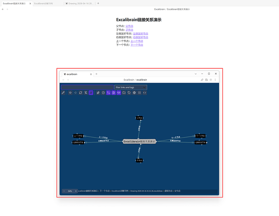Click the refresh icon in ExcaliBrain toolbar

[80, 92]
